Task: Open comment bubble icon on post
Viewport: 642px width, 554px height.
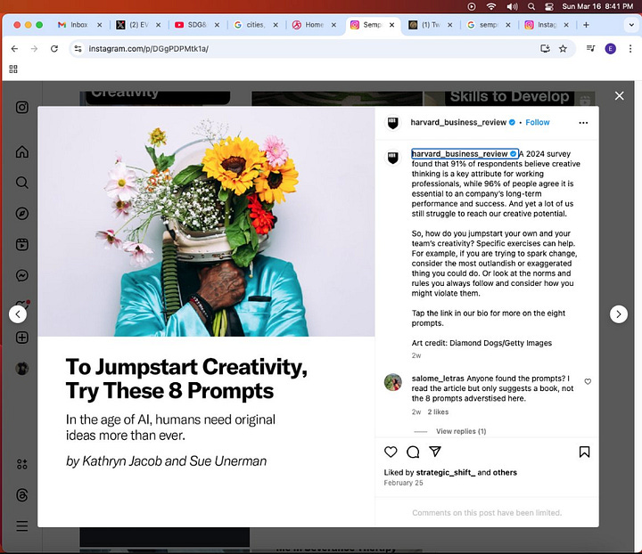Action: (413, 452)
